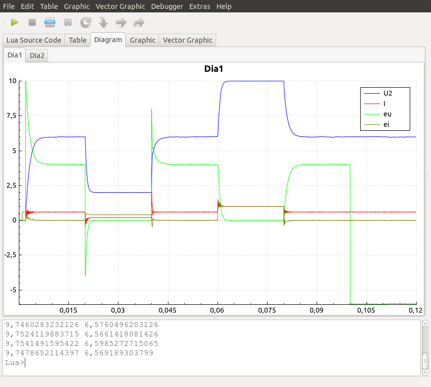This screenshot has width=431, height=387.
Task: Step over with the right arrow icon
Action: point(121,22)
